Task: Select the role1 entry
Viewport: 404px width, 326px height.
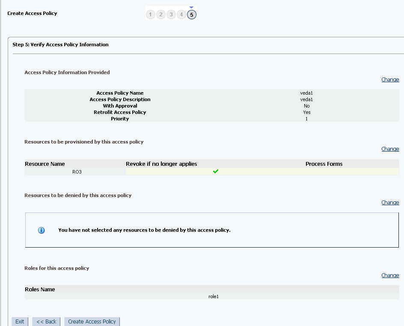Action: (214, 296)
